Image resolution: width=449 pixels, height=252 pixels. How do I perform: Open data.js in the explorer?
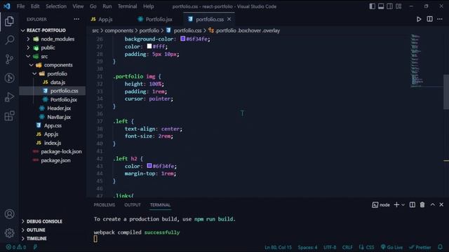pos(58,83)
